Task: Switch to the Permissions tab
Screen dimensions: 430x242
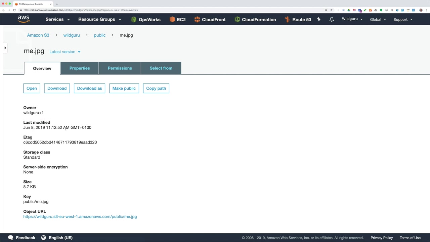Action: point(120,68)
